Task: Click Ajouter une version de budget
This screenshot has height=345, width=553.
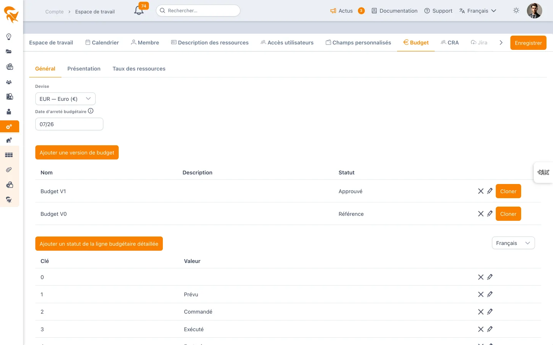Action: [77, 153]
